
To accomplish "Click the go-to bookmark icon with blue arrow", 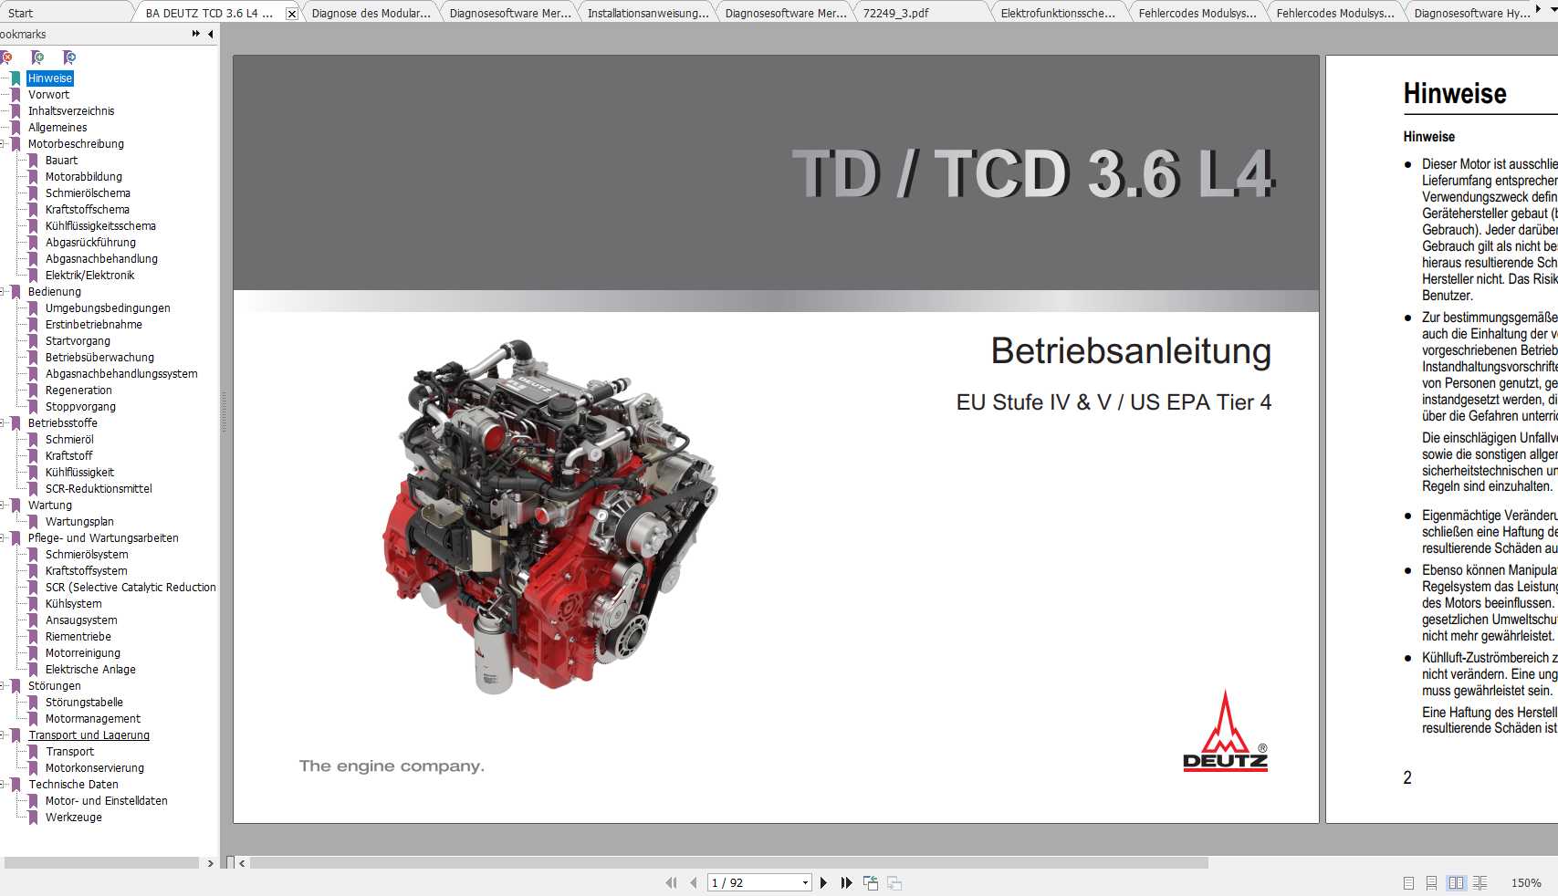I will (69, 57).
